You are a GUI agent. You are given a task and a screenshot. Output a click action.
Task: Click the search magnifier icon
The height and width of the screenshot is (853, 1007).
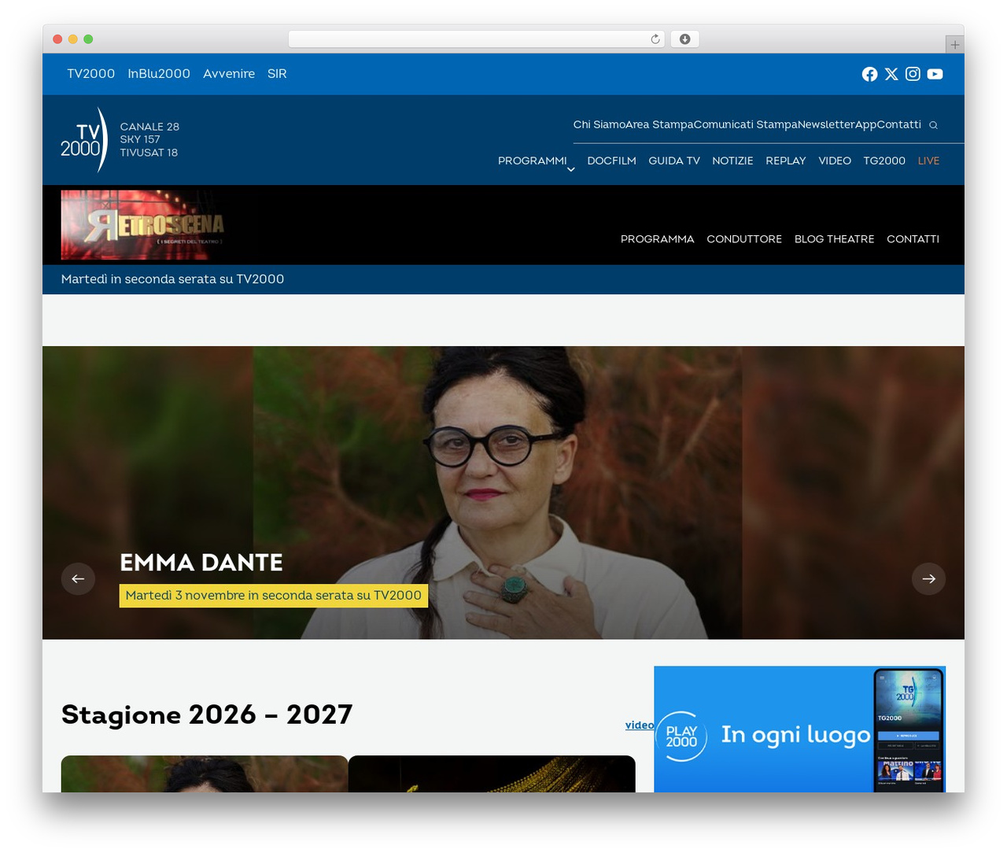(x=933, y=125)
